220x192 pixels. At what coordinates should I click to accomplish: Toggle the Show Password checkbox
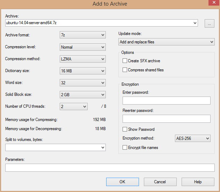click(x=125, y=129)
